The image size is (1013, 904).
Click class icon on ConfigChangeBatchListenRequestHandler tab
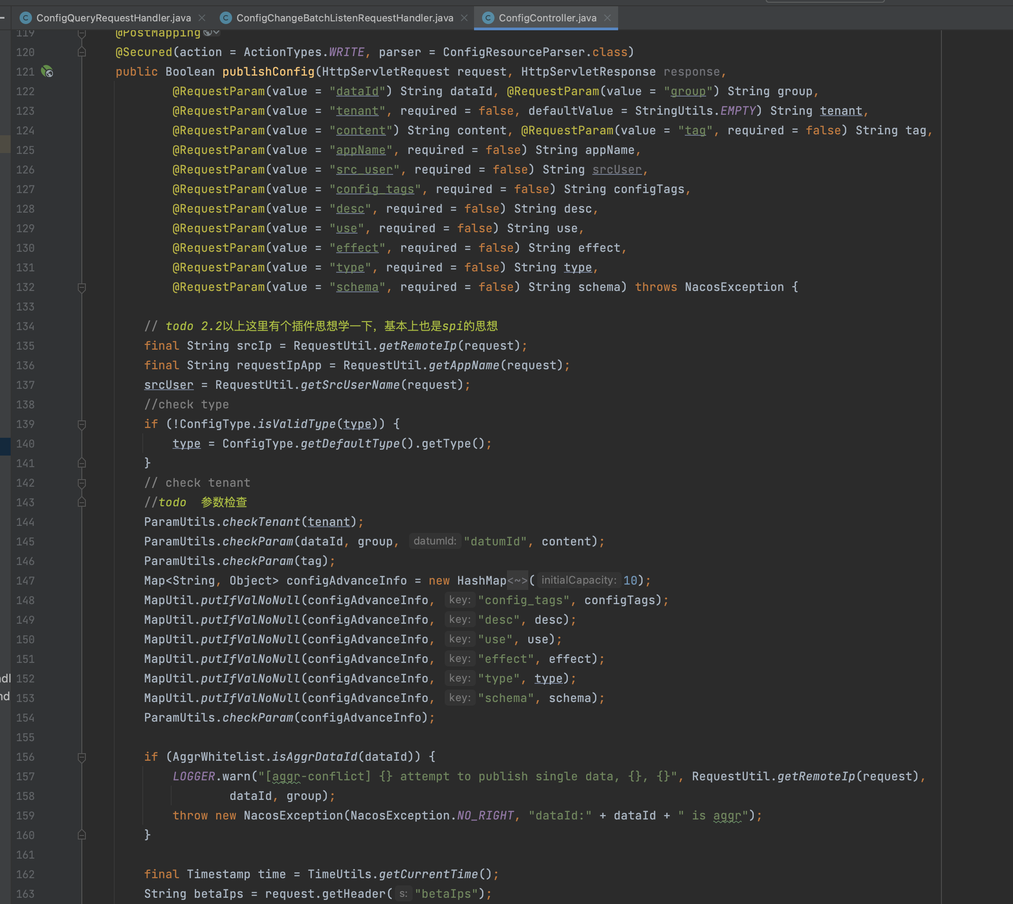click(x=226, y=18)
